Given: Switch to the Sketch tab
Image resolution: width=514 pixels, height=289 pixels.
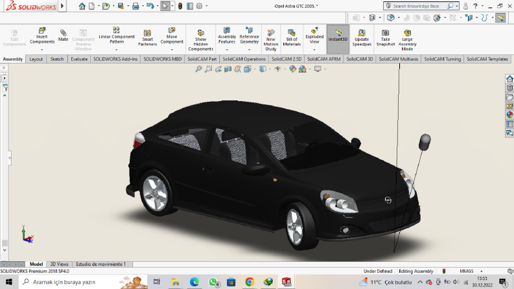Looking at the screenshot, I should click(56, 59).
